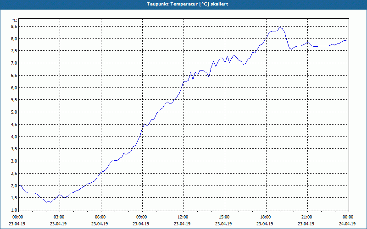Click the "23.04.19" date under 03:00
Viewport: 367px width, 229px height.
click(59, 224)
